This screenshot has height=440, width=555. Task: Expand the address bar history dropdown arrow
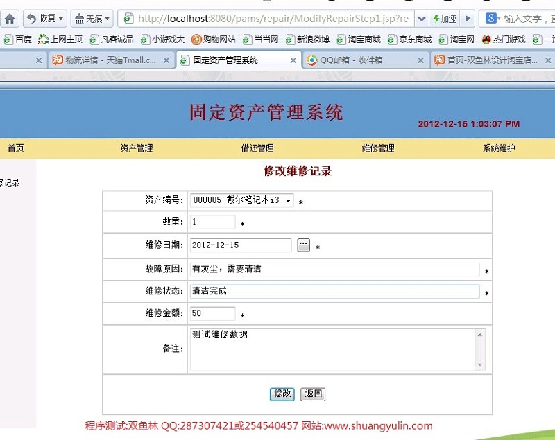click(x=422, y=19)
